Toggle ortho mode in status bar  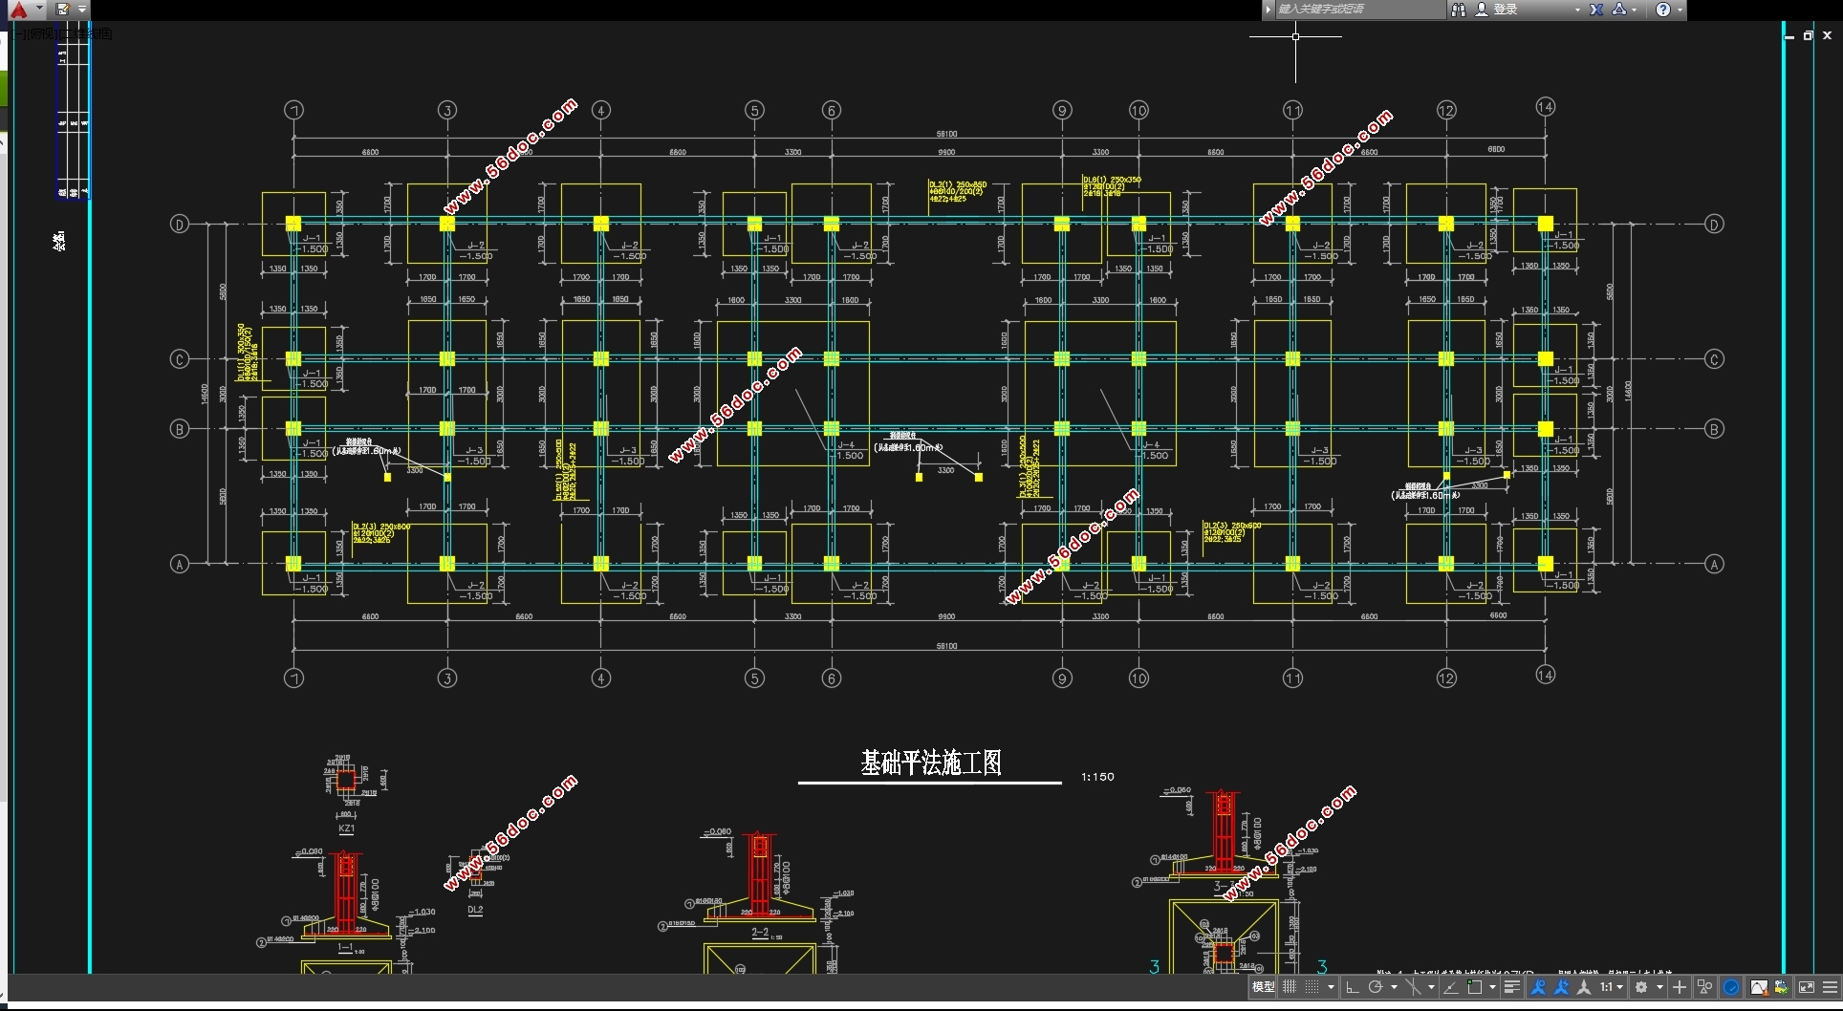pyautogui.click(x=1352, y=987)
